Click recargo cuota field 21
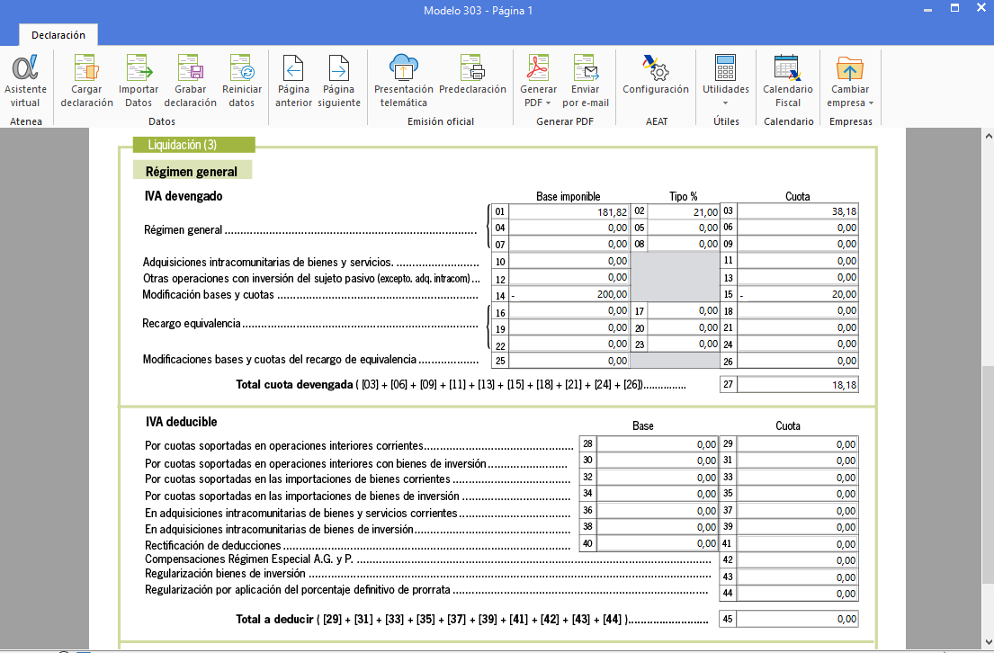The width and height of the screenshot is (994, 653). pos(798,327)
